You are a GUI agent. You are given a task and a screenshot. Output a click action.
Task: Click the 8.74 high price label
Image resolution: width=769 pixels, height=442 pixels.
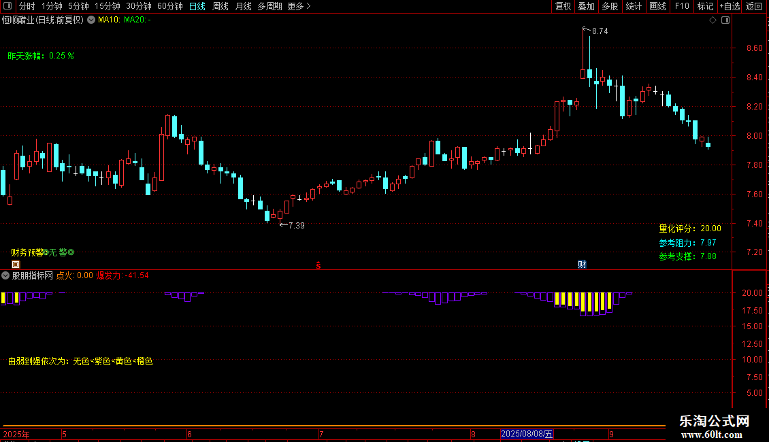(600, 31)
